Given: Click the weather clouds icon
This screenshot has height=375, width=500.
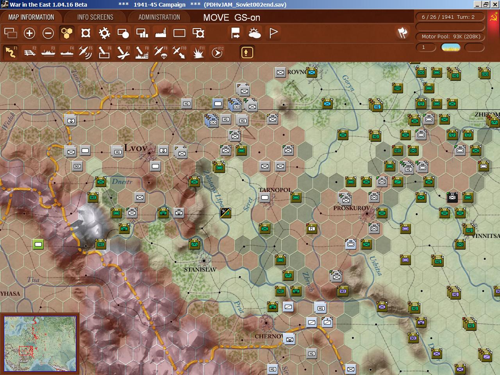Looking at the screenshot, I should pyautogui.click(x=254, y=33).
